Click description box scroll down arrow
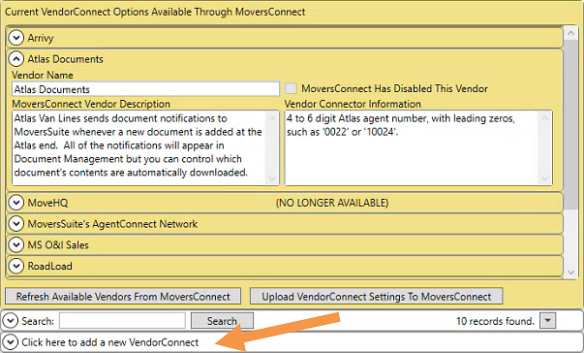Screen dimensions: 584x353 coord(272,177)
